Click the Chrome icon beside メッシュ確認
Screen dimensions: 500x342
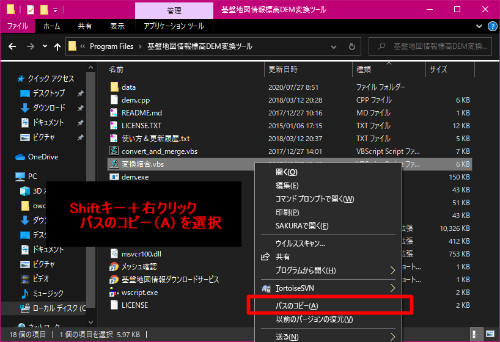pos(113,267)
